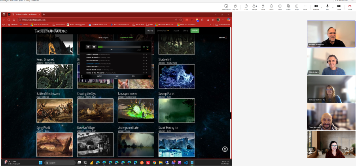The image size is (356, 166).
Task: Click the second green icon beside progress bar
Action: 148,47
